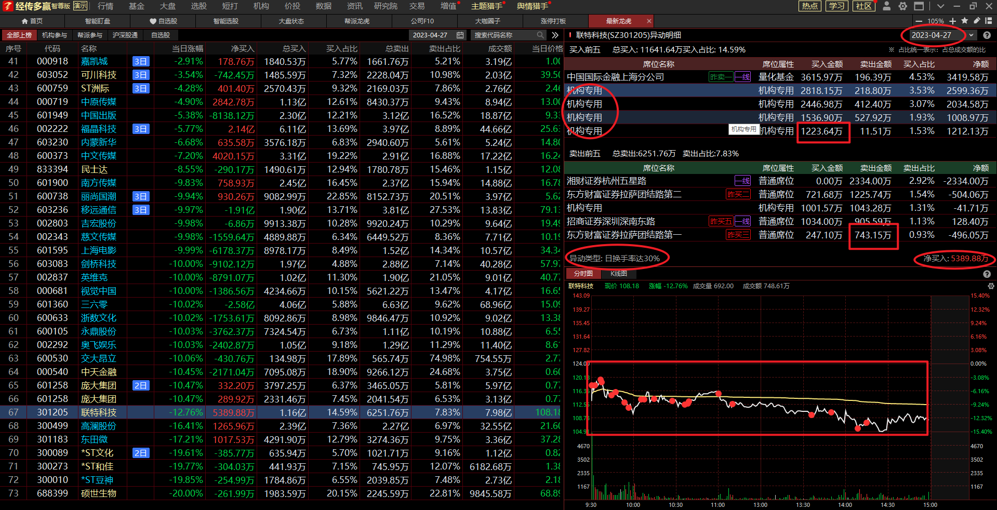Screen dimensions: 997x510
Task: Click 一线 tag on 湘财证券杭州五星路 row
Action: tap(742, 181)
